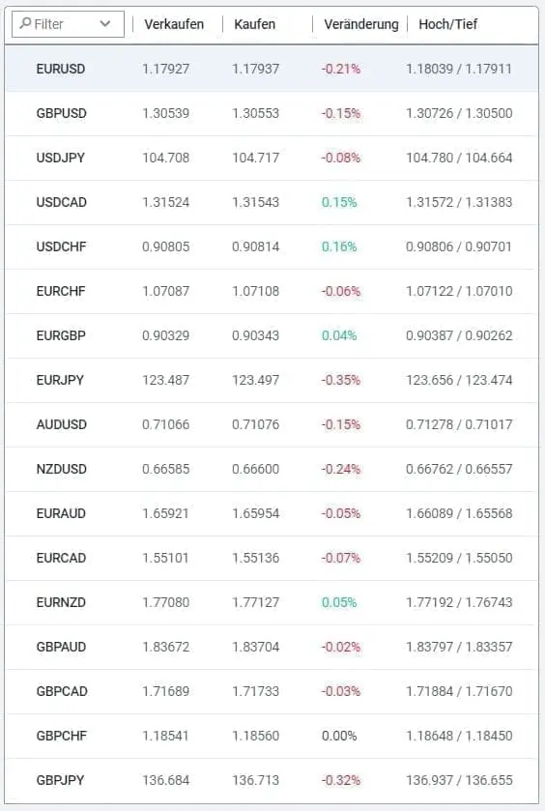Click the search magnifier icon in Filter
The image size is (545, 811).
[x=25, y=23]
